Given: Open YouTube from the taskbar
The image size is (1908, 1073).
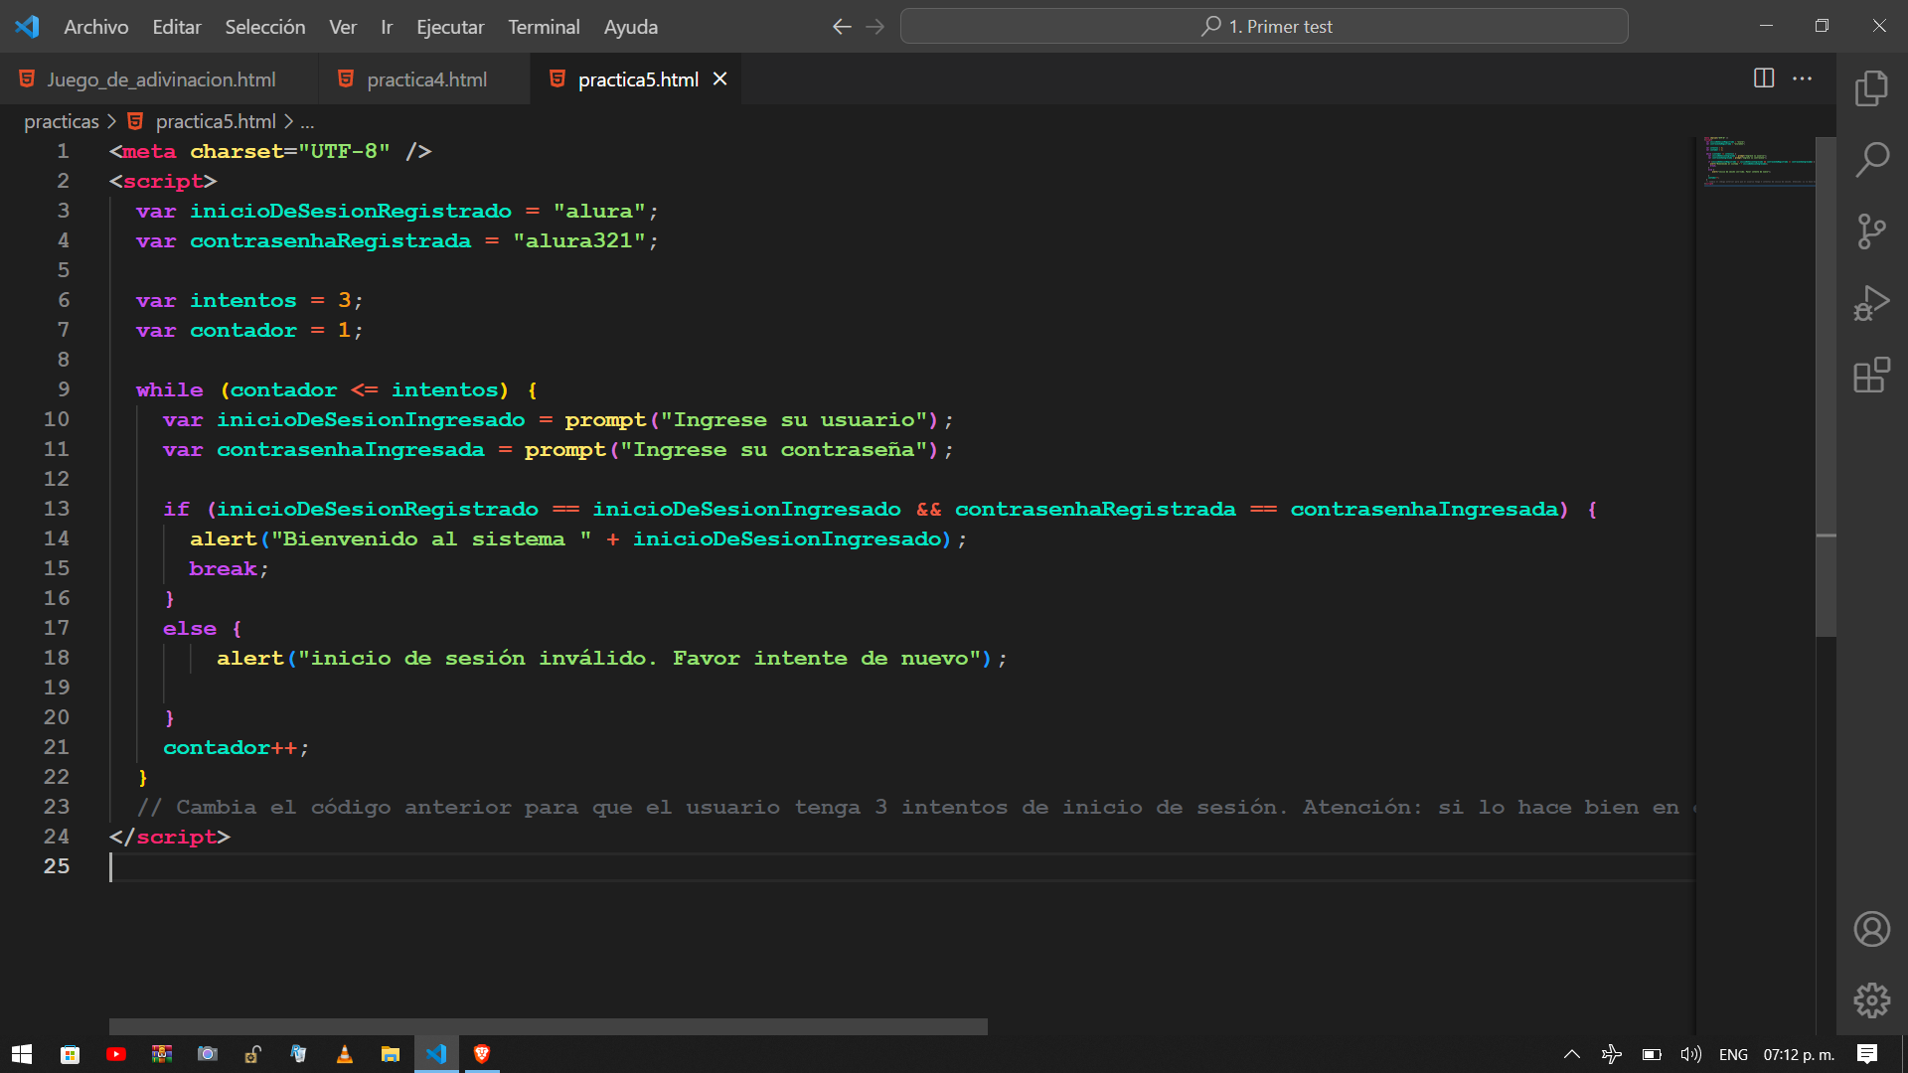Looking at the screenshot, I should 116,1054.
